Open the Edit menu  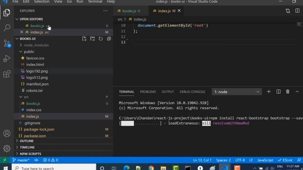26,1
